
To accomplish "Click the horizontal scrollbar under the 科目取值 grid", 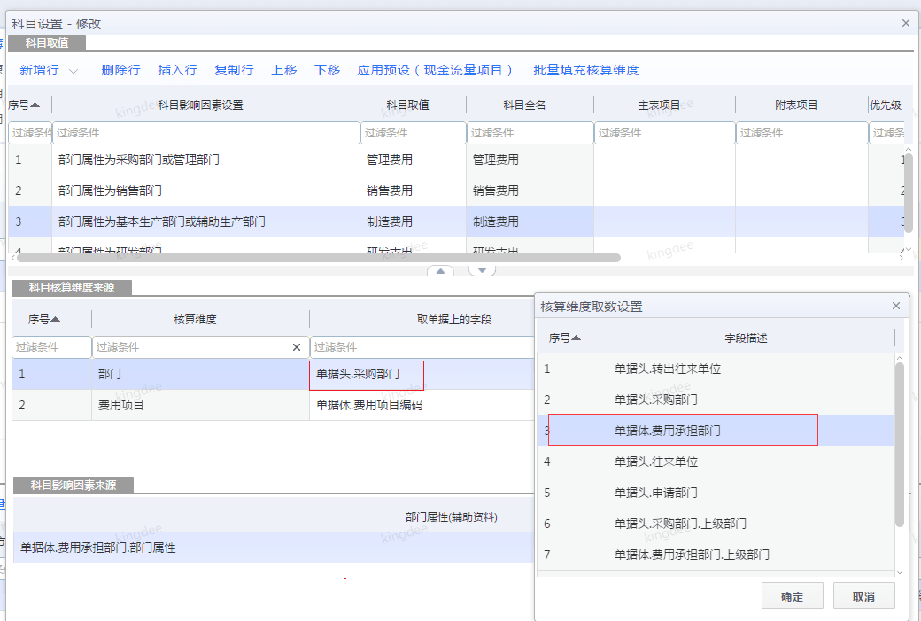I will [319, 258].
